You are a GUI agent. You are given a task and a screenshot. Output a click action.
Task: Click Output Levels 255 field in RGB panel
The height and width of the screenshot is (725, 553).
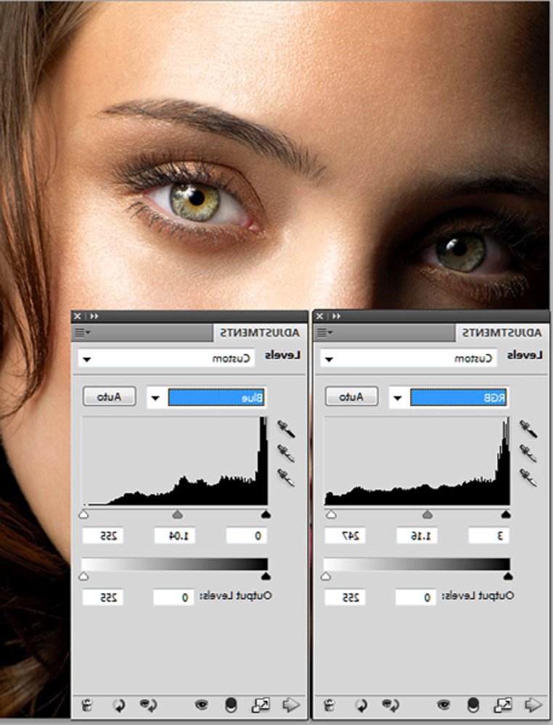[x=345, y=597]
